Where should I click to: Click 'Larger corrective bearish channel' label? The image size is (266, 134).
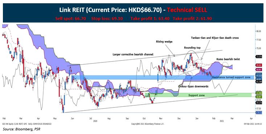coord(133,54)
